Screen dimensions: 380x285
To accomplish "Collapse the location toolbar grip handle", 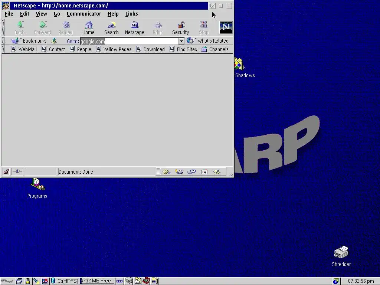I will click(3, 41).
